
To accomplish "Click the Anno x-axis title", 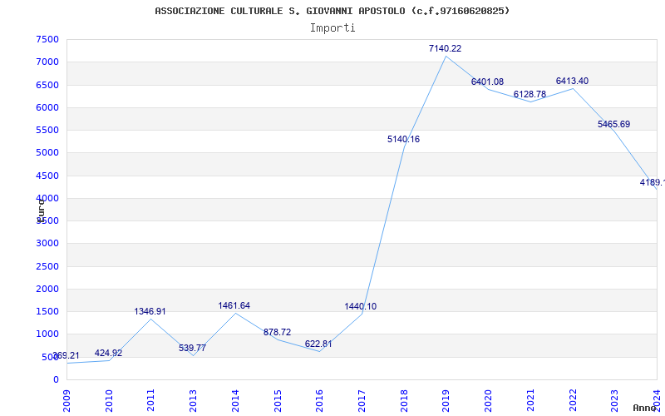I will [644, 408].
